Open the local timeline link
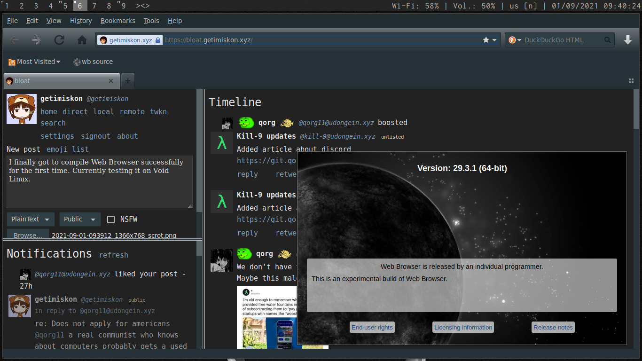 tap(103, 112)
